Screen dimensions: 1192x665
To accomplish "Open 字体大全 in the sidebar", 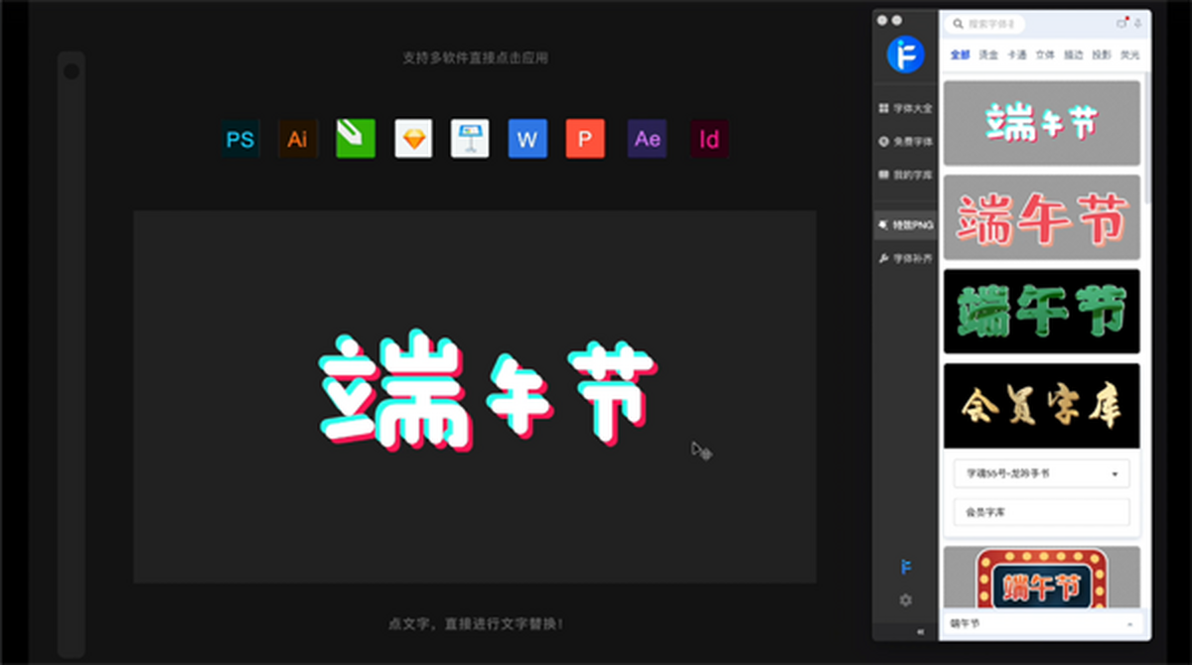I will 905,108.
